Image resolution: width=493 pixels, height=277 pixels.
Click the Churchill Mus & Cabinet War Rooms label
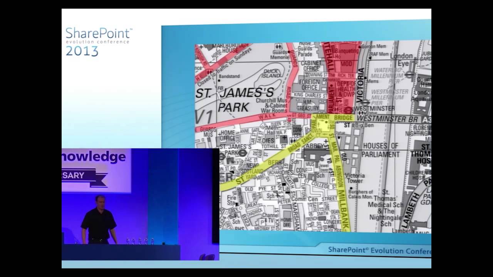[x=272, y=105]
